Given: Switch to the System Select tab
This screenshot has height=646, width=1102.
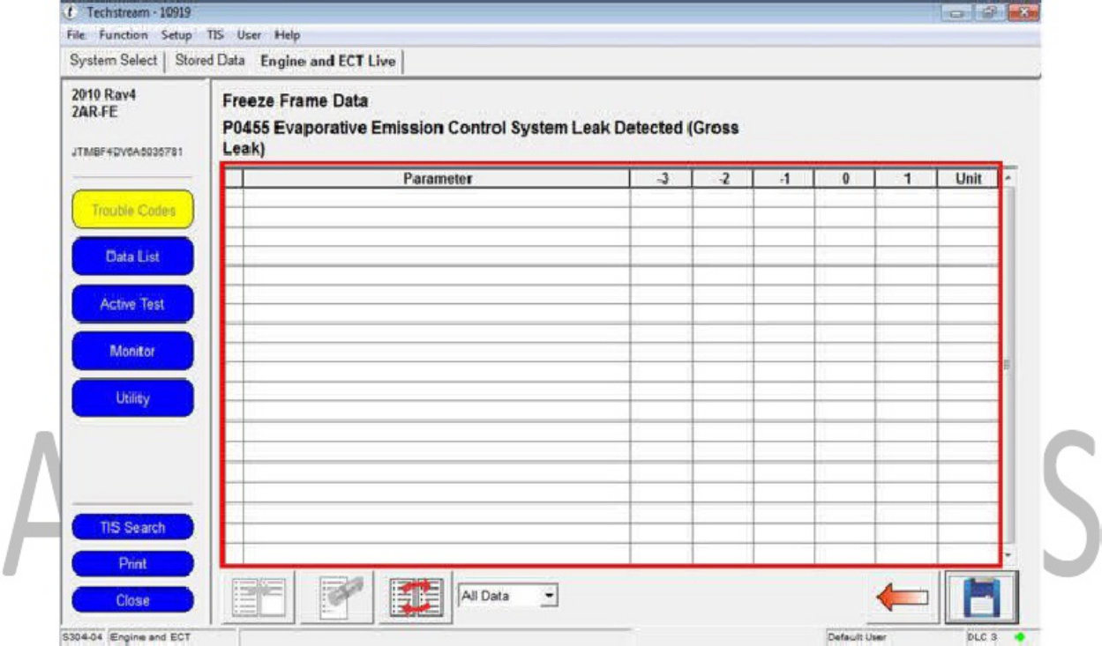Looking at the screenshot, I should point(113,61).
